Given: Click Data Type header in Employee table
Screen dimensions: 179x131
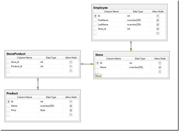Looking at the screenshot, I should pyautogui.click(x=138, y=12).
